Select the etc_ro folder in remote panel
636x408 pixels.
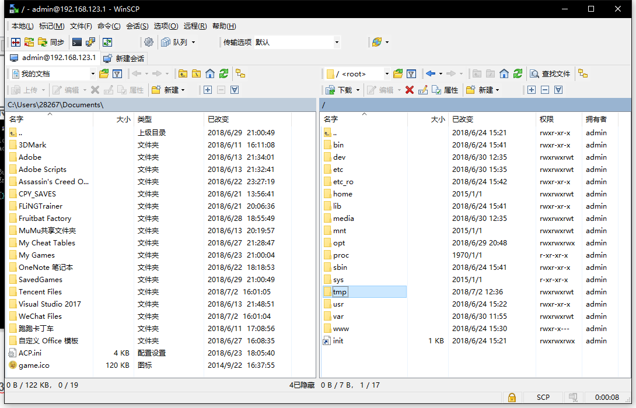343,182
